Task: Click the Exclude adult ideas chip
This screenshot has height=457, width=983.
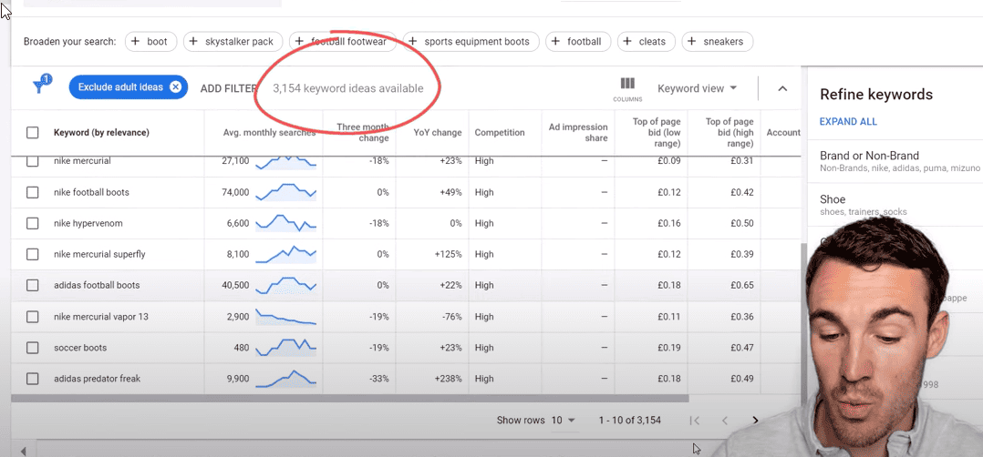Action: pos(128,87)
